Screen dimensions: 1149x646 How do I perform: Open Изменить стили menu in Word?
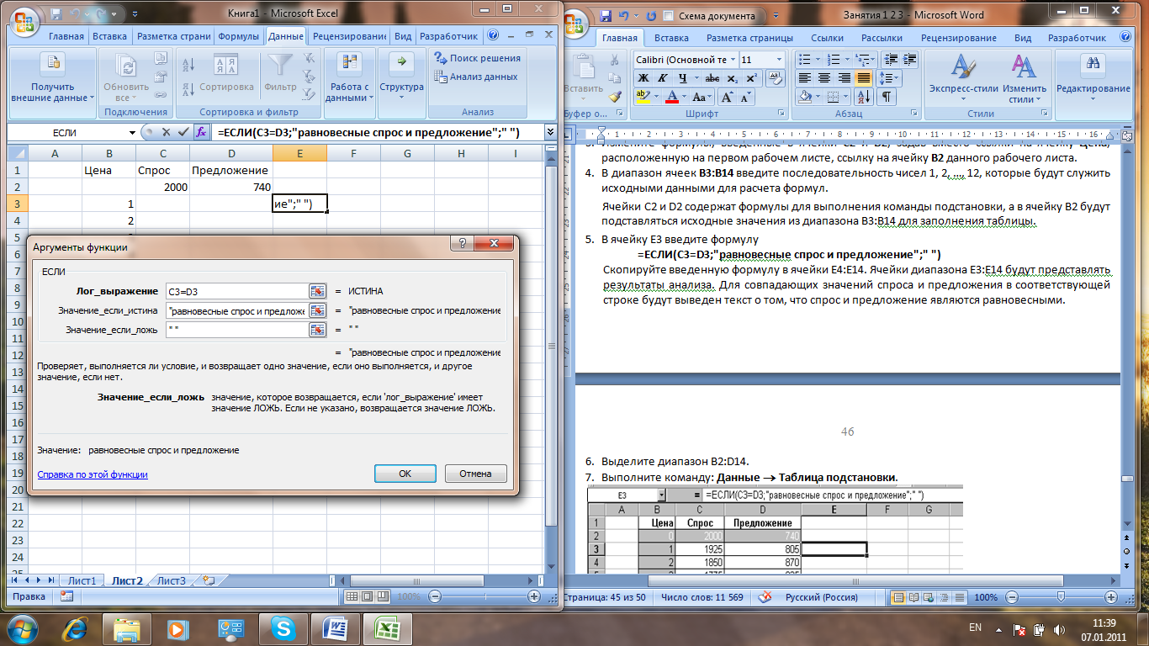click(1024, 77)
